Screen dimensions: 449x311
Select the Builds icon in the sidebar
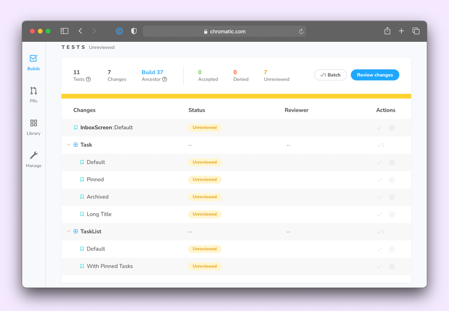(x=33, y=59)
